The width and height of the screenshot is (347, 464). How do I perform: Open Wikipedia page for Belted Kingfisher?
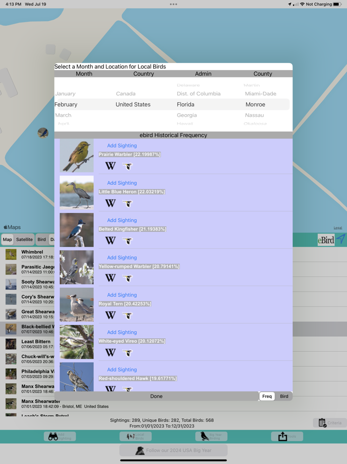(111, 240)
